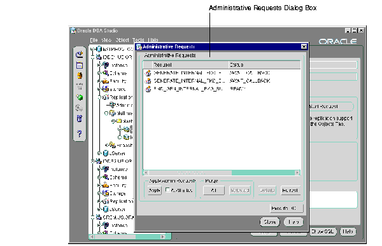
Task: Select the Administration tree item
Action: tap(125, 106)
